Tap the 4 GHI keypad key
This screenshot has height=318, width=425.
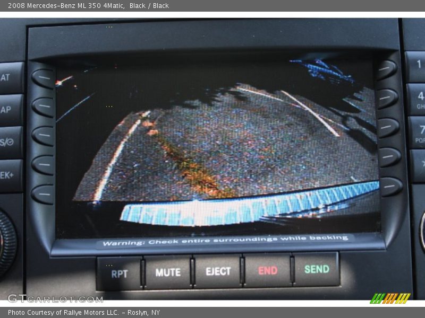pyautogui.click(x=416, y=100)
